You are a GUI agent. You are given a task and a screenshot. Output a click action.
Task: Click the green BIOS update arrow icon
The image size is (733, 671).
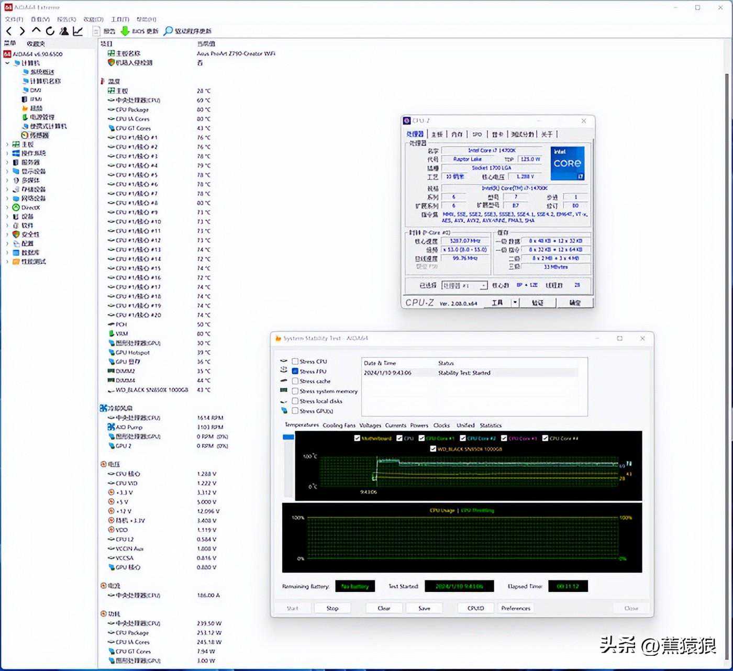[125, 31]
